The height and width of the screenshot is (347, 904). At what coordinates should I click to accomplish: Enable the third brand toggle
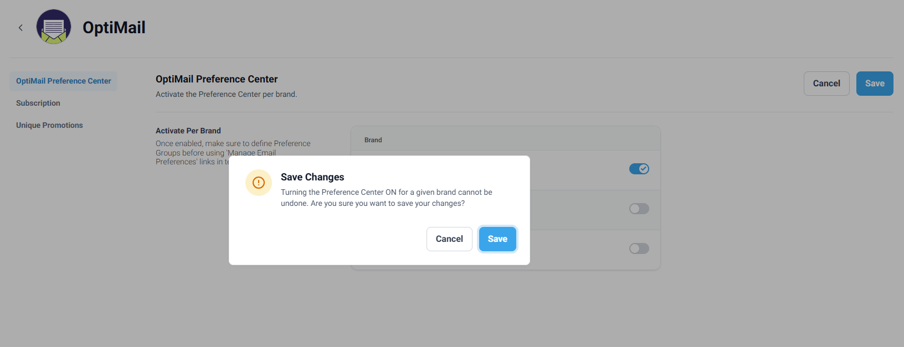coord(639,248)
